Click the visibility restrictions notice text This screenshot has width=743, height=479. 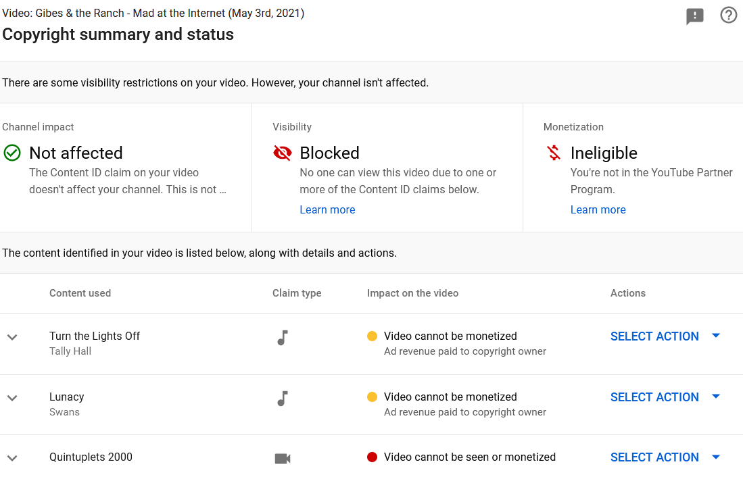(215, 82)
